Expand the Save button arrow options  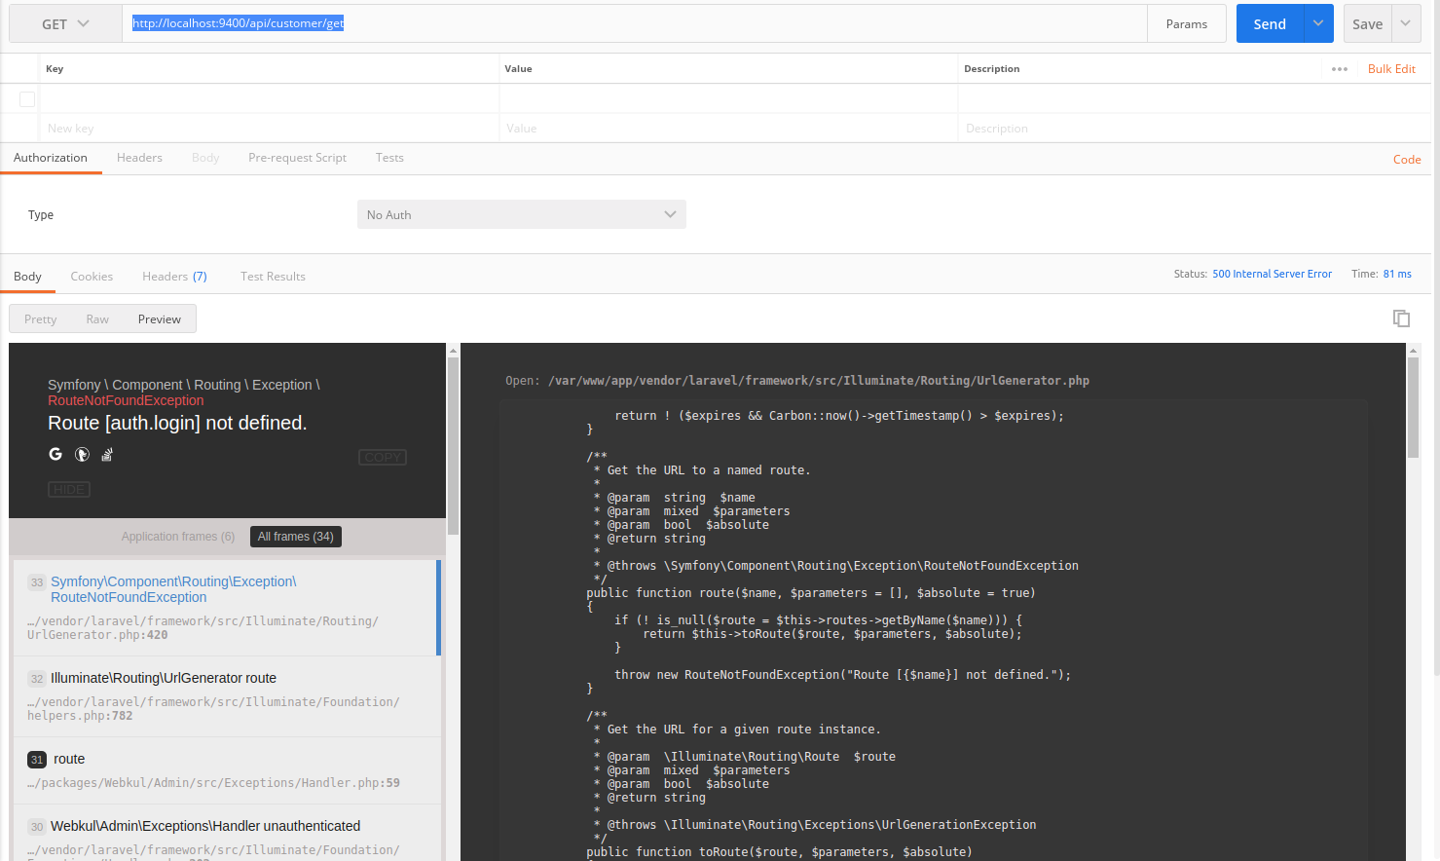(1406, 23)
